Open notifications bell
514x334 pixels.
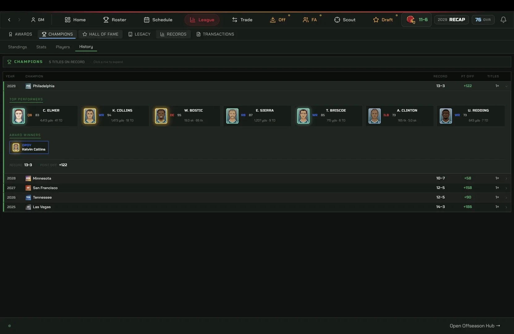503,20
